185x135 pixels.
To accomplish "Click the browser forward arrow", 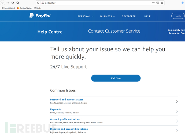I will click(8, 3).
